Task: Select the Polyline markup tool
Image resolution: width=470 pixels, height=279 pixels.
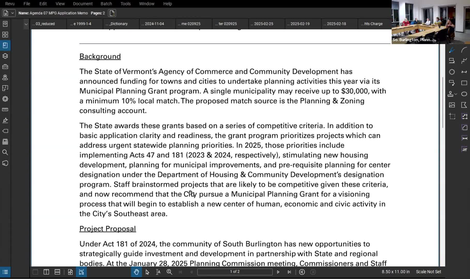Action: [x=464, y=61]
